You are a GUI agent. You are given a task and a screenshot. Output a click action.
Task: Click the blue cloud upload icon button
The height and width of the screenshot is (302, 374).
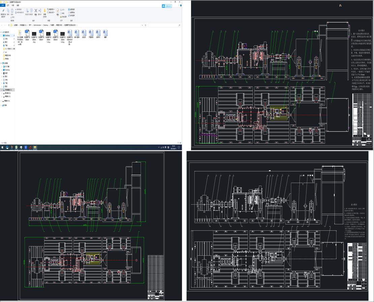click(x=167, y=6)
